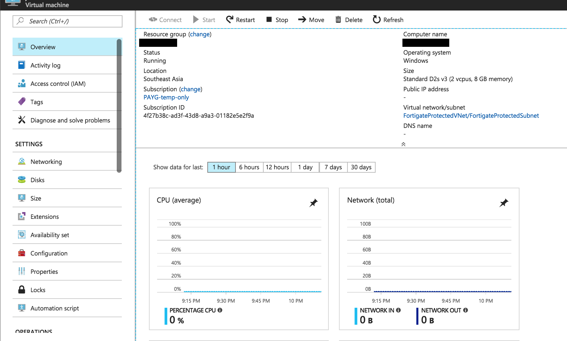Open the Automation script page

pos(55,308)
